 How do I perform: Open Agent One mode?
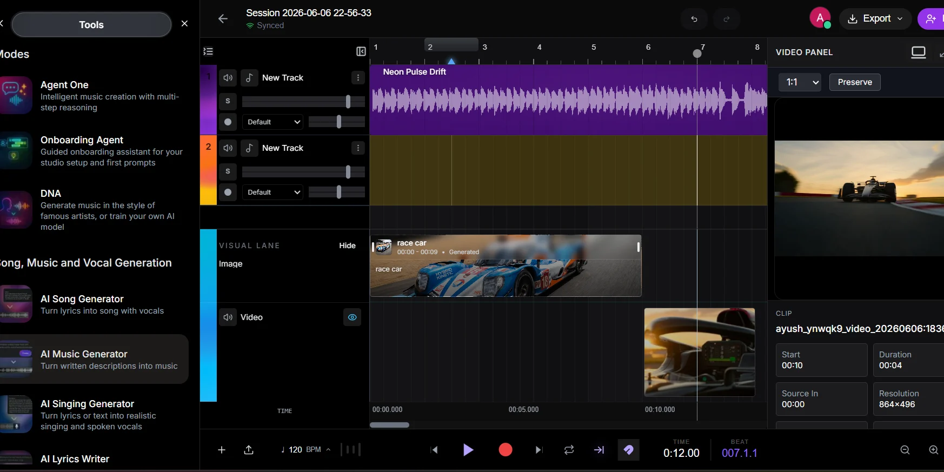point(94,96)
